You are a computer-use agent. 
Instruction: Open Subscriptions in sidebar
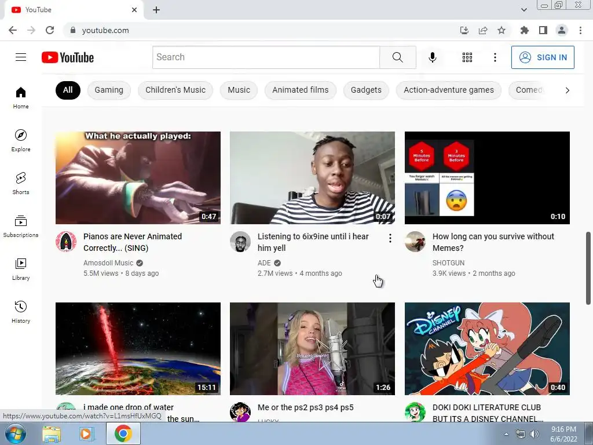pos(21,226)
